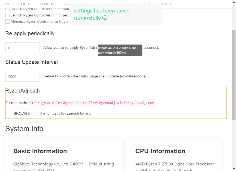This screenshot has height=171, width=236.
Task: Click the BROWSE button for RyzenAdj path
Action: click(x=22, y=113)
